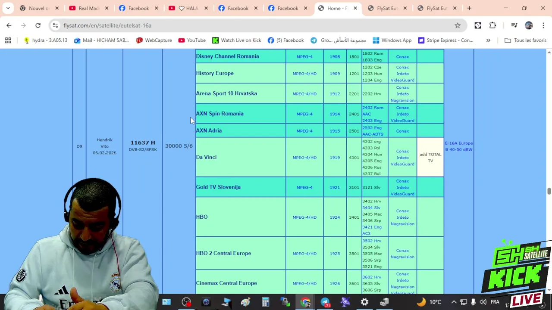552x310 pixels.
Task: Open the Mail - HICHAM SAB bookmark
Action: coord(101,40)
